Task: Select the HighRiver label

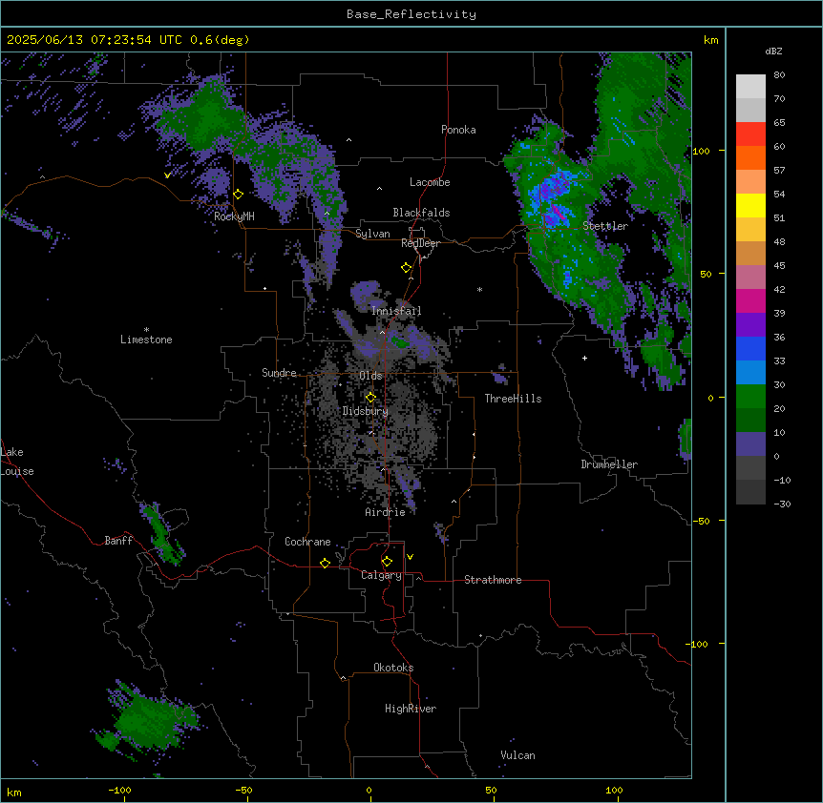Action: click(411, 709)
